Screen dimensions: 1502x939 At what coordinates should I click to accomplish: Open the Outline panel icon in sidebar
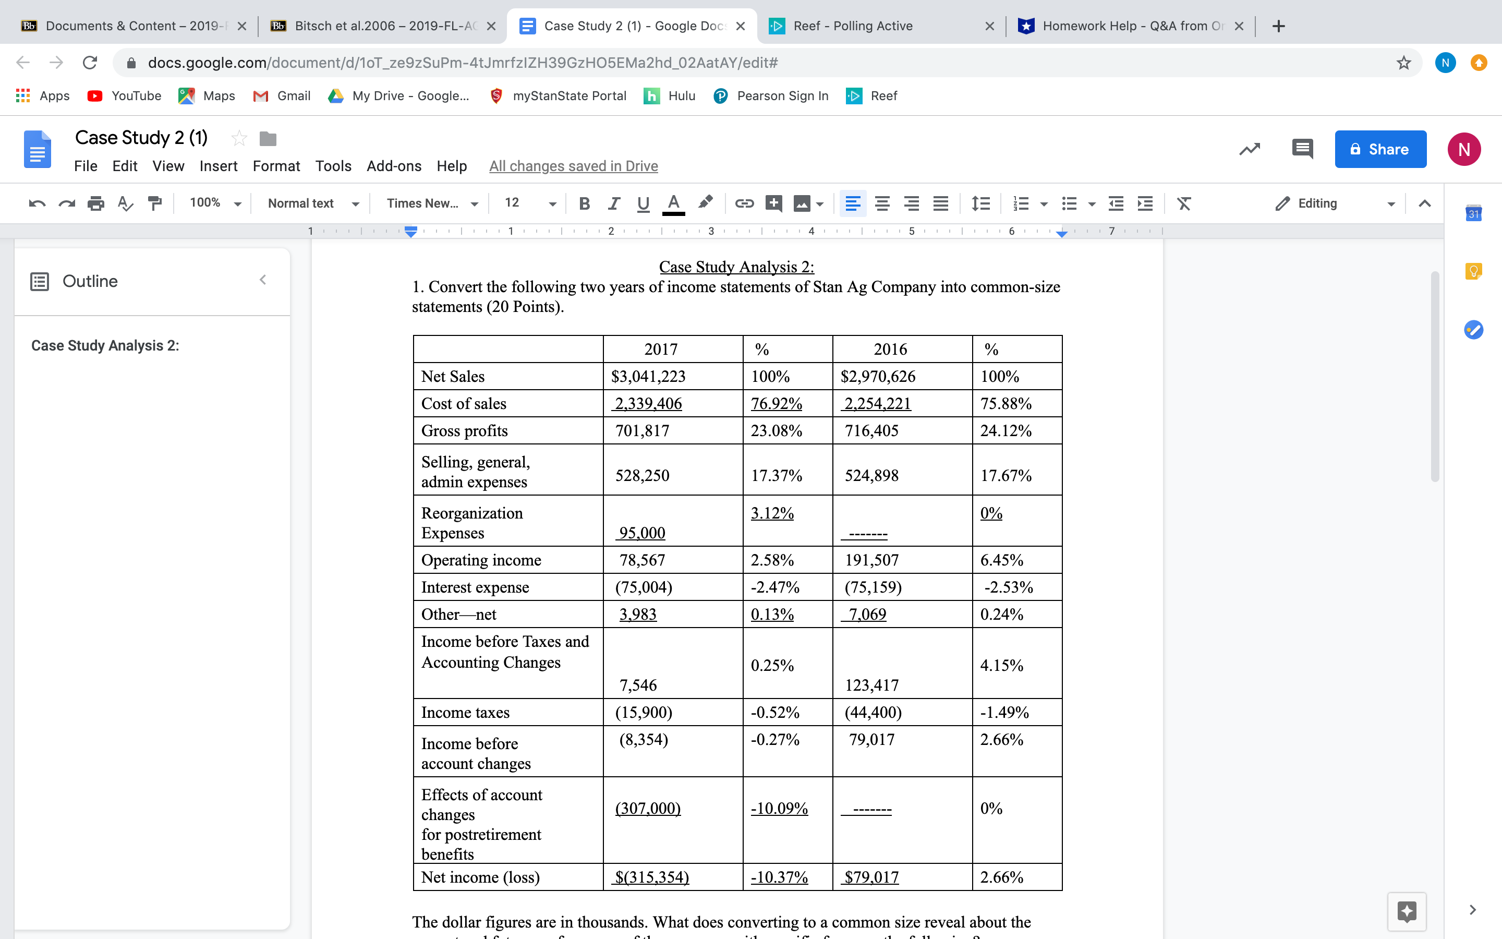click(40, 281)
